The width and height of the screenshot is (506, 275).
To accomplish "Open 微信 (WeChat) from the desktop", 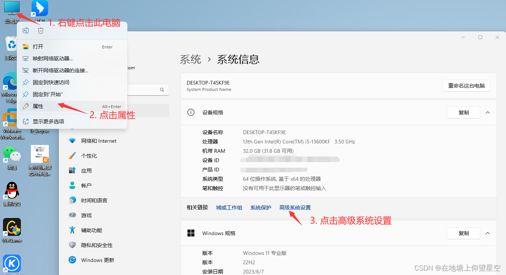I will click(x=12, y=154).
